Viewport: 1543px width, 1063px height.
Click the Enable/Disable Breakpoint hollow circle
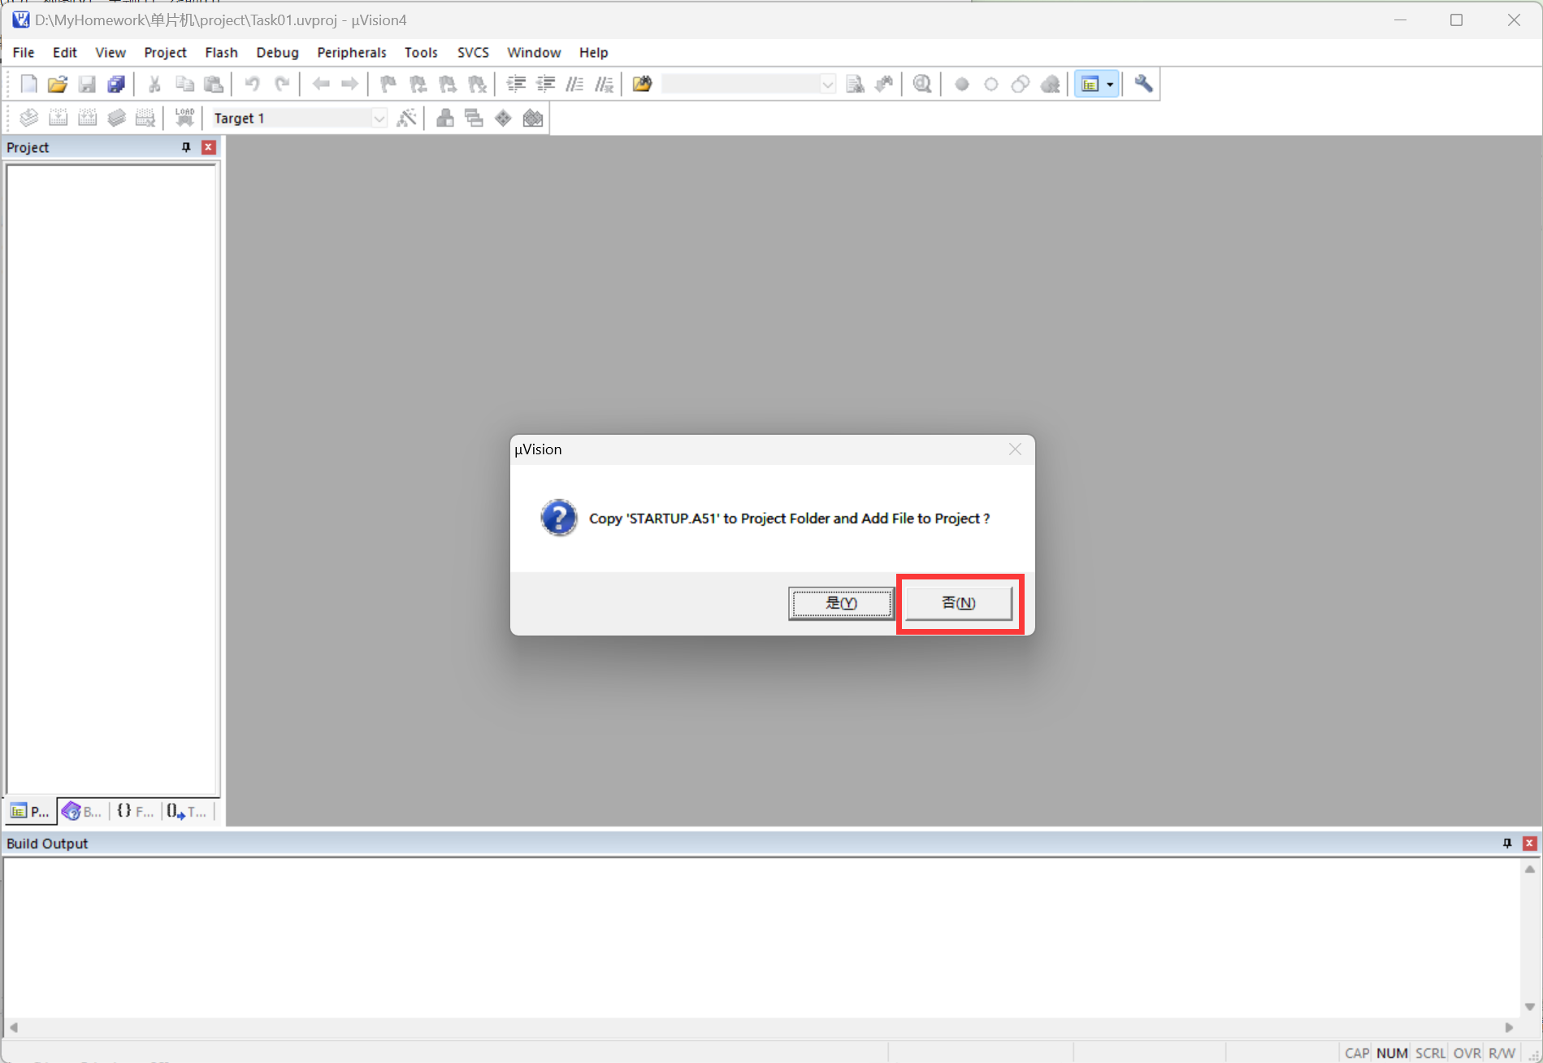pyautogui.click(x=991, y=84)
